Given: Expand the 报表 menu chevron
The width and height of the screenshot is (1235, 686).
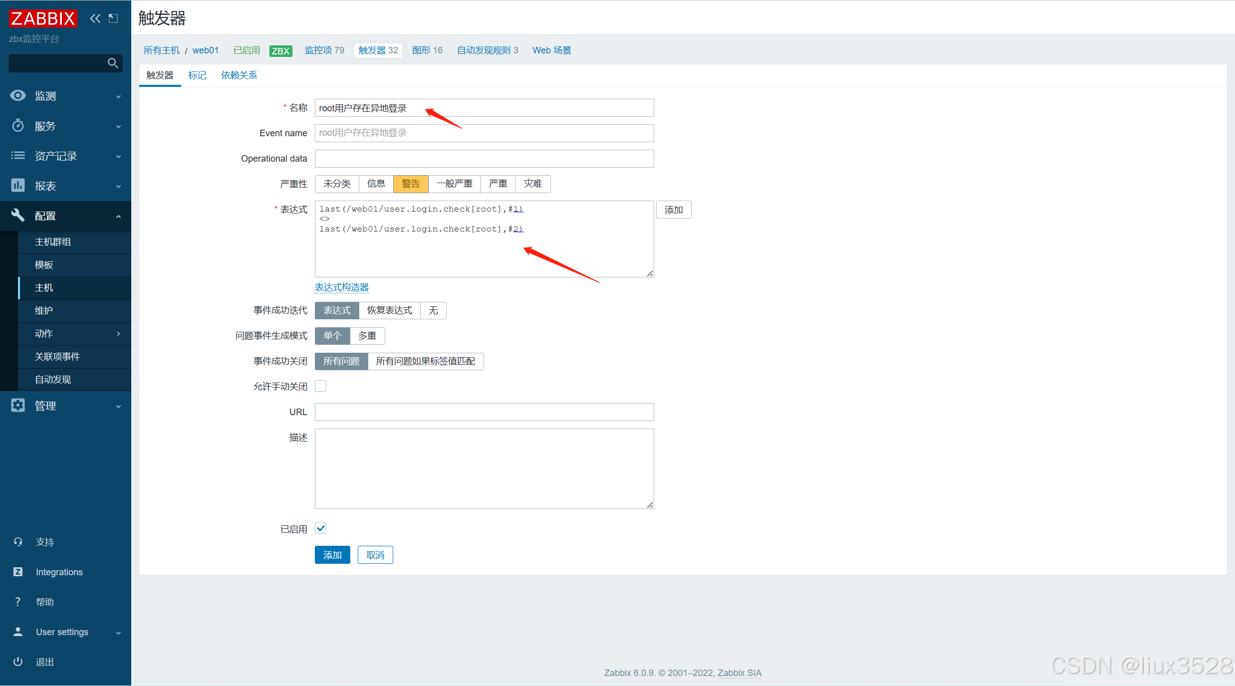Looking at the screenshot, I should (x=119, y=186).
